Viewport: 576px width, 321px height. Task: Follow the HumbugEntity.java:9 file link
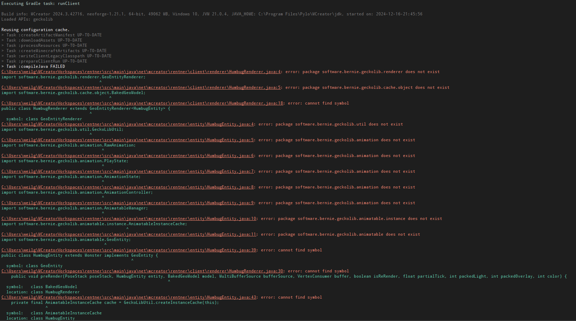(128, 203)
